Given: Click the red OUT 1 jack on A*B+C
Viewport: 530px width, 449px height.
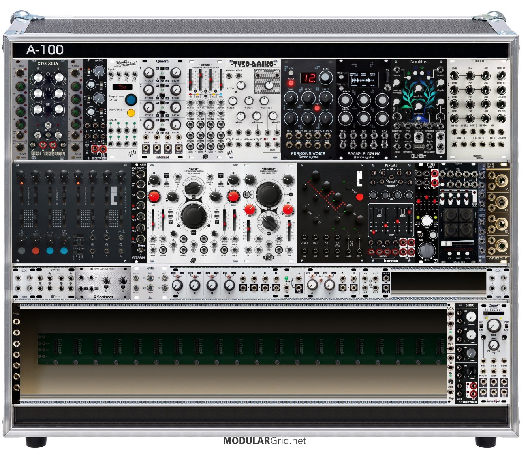Looking at the screenshot, I should [x=95, y=149].
